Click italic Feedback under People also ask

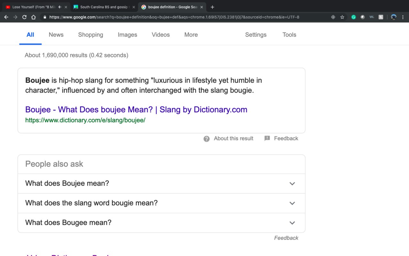click(286, 238)
